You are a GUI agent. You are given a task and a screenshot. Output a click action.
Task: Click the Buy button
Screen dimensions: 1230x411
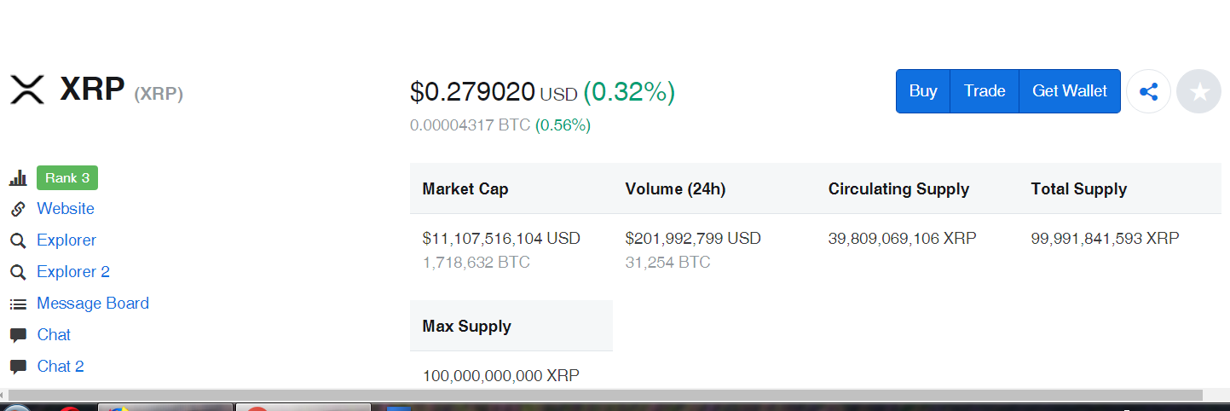pyautogui.click(x=923, y=91)
